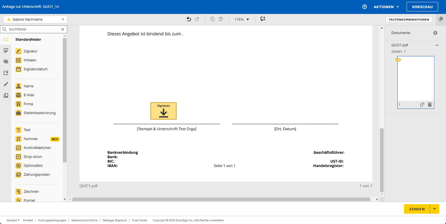Open the Trust Center link
The image size is (446, 224).
(140, 220)
